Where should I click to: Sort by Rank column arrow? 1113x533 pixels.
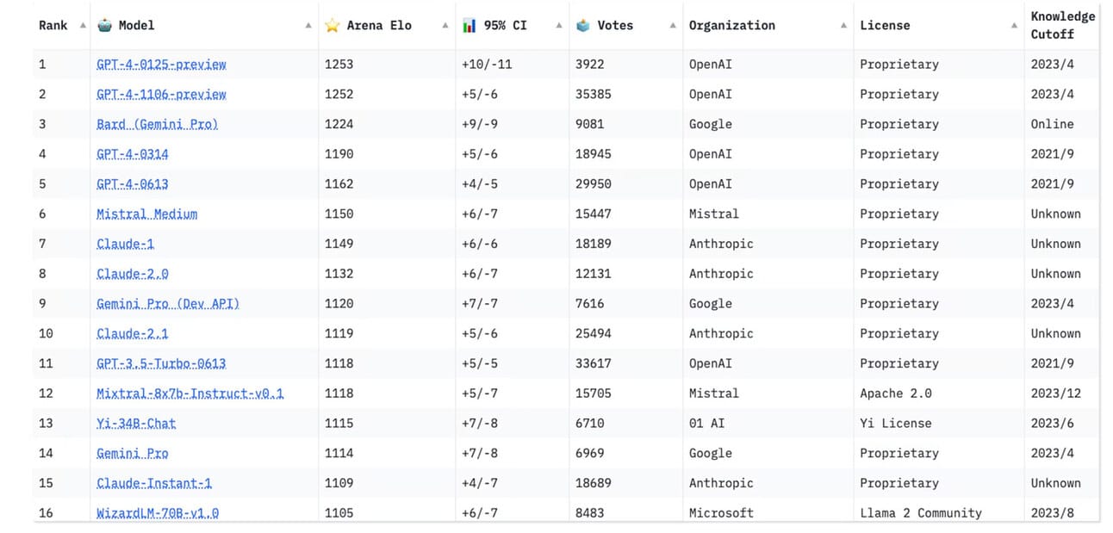coord(83,26)
